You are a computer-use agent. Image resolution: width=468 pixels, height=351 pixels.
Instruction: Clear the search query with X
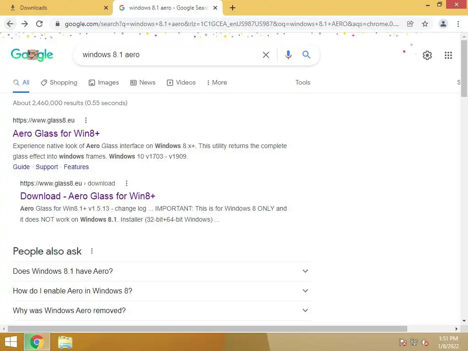click(x=266, y=55)
